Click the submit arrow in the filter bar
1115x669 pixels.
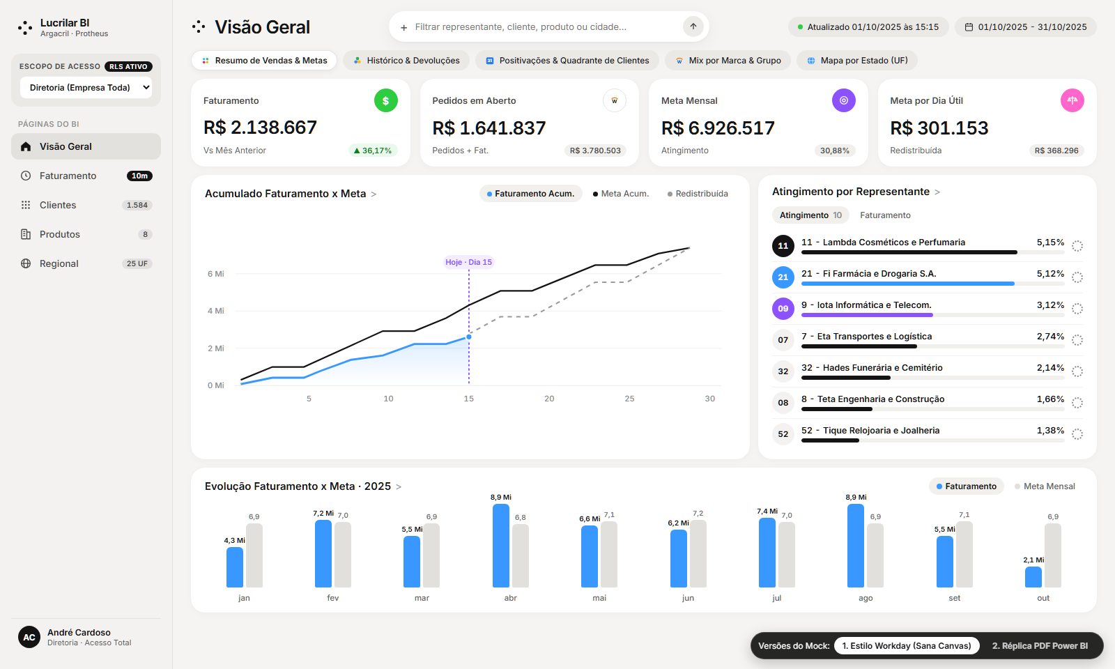click(693, 26)
